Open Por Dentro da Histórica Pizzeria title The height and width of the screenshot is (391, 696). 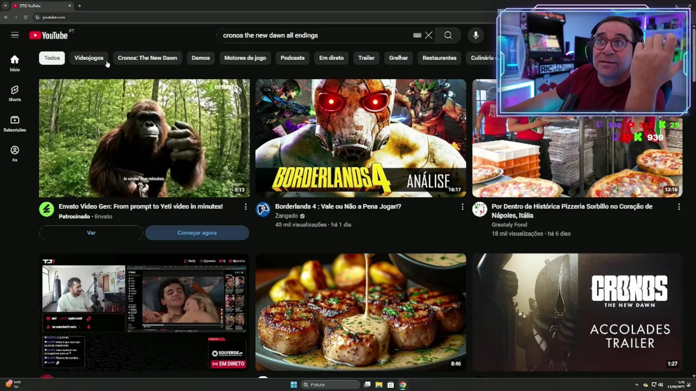pos(572,211)
